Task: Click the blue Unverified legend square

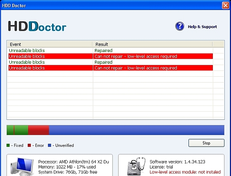Action: (50, 145)
